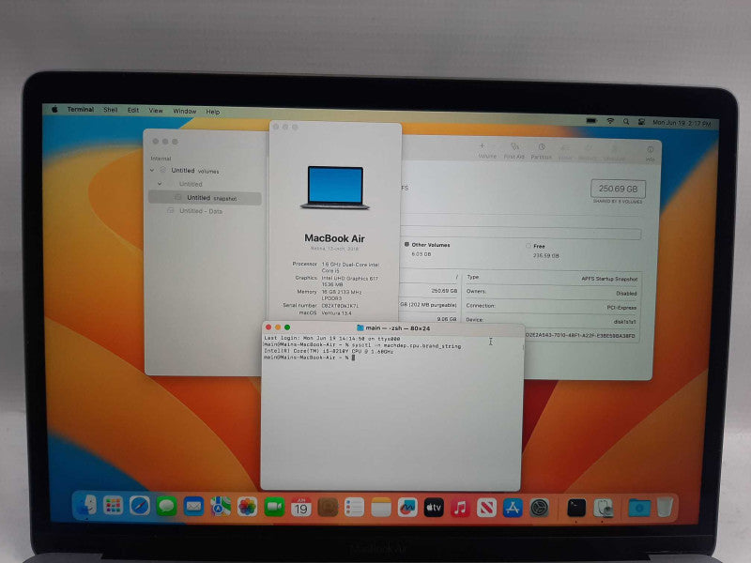
Task: Open Finder from the Dock
Action: tap(86, 506)
